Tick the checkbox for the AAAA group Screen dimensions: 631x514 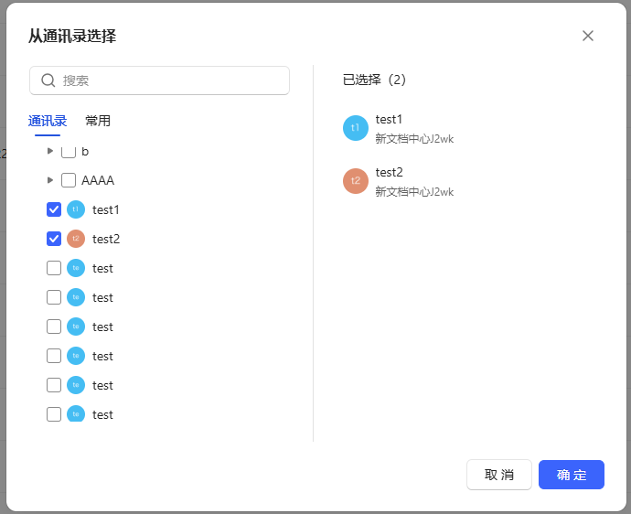(69, 180)
